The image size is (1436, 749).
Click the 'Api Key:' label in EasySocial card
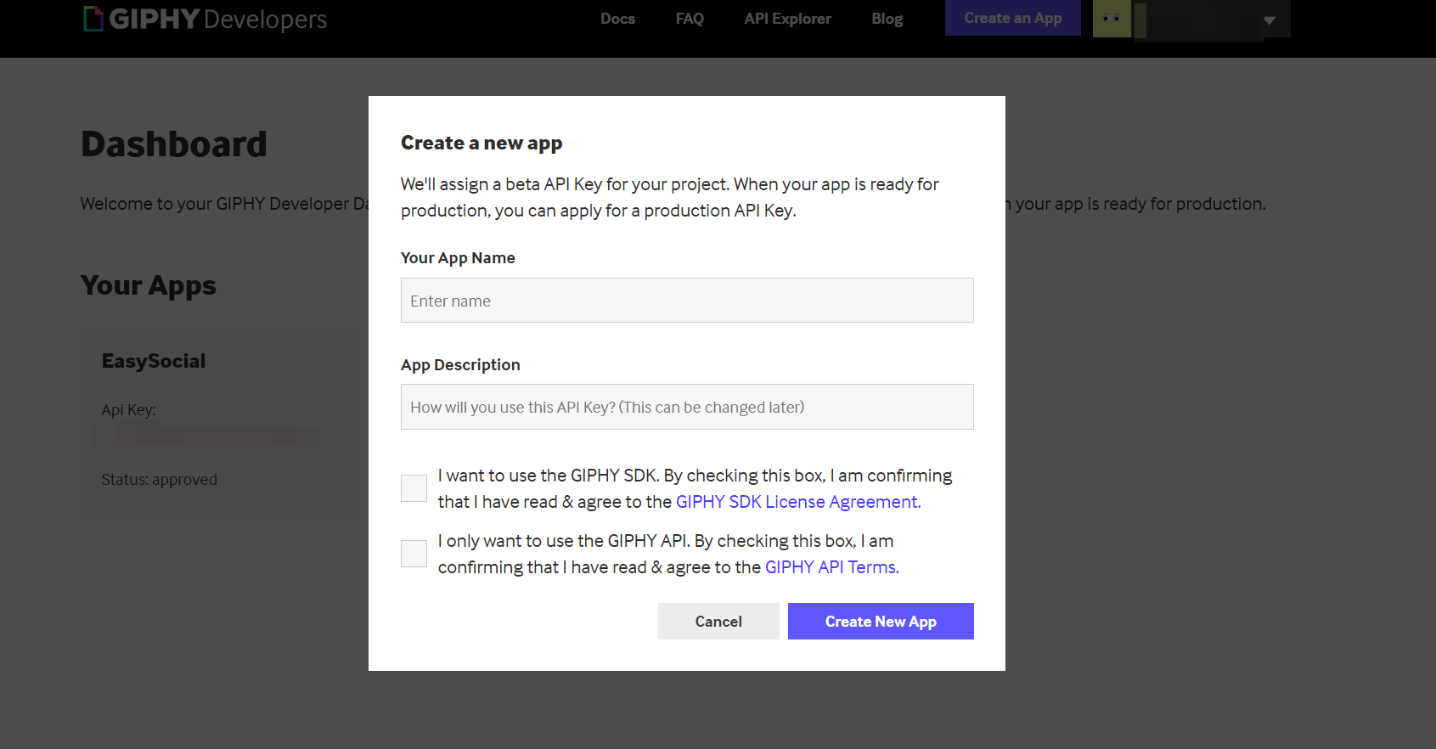pyautogui.click(x=129, y=410)
